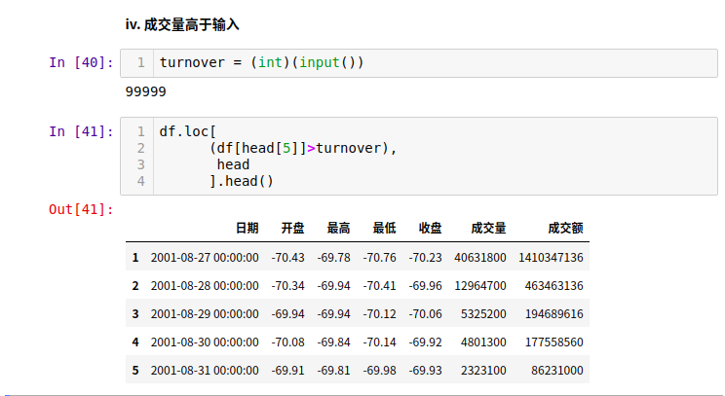Click the 开盘 value -70.08

(288, 342)
